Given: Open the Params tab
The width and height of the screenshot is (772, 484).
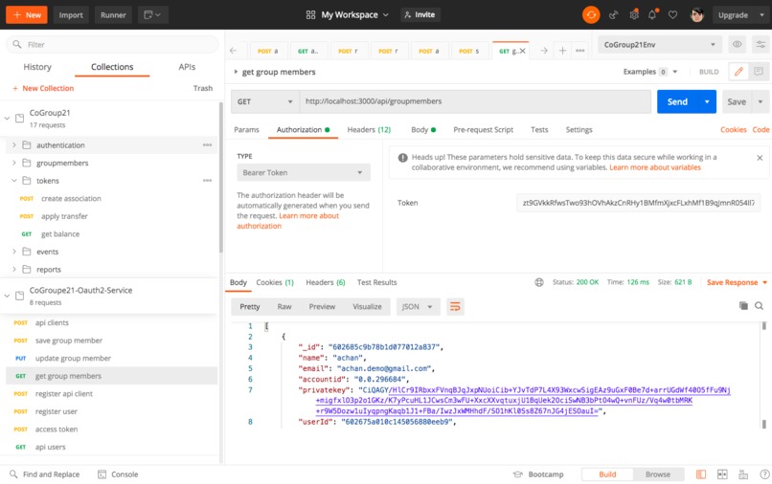Looking at the screenshot, I should tap(246, 130).
